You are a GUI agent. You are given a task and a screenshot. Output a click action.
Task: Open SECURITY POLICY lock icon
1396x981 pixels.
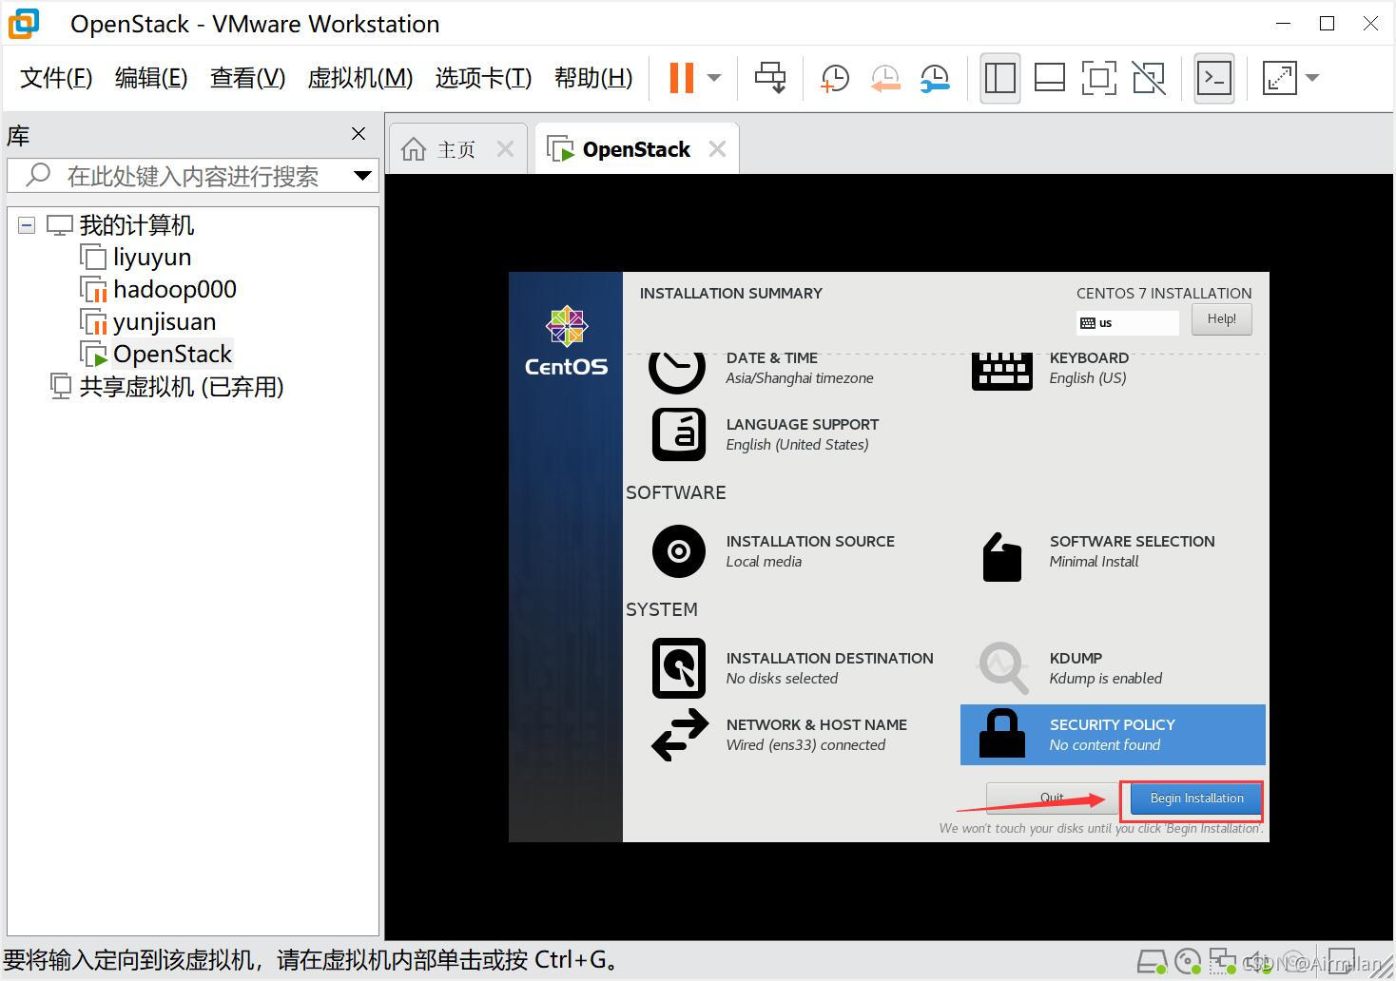click(x=1002, y=734)
